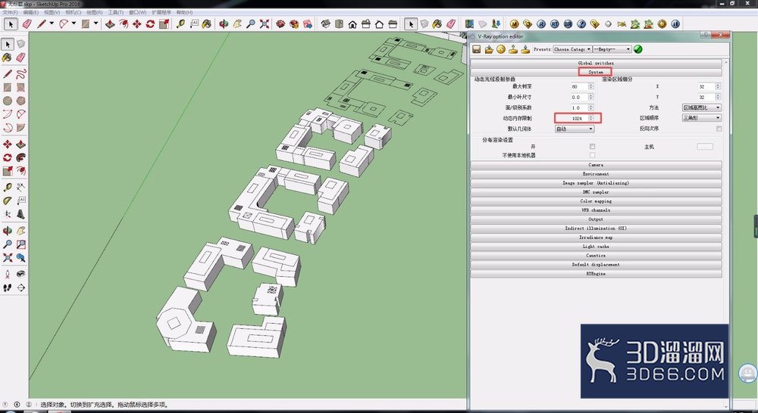Collapse the System rollout

[x=596, y=72]
